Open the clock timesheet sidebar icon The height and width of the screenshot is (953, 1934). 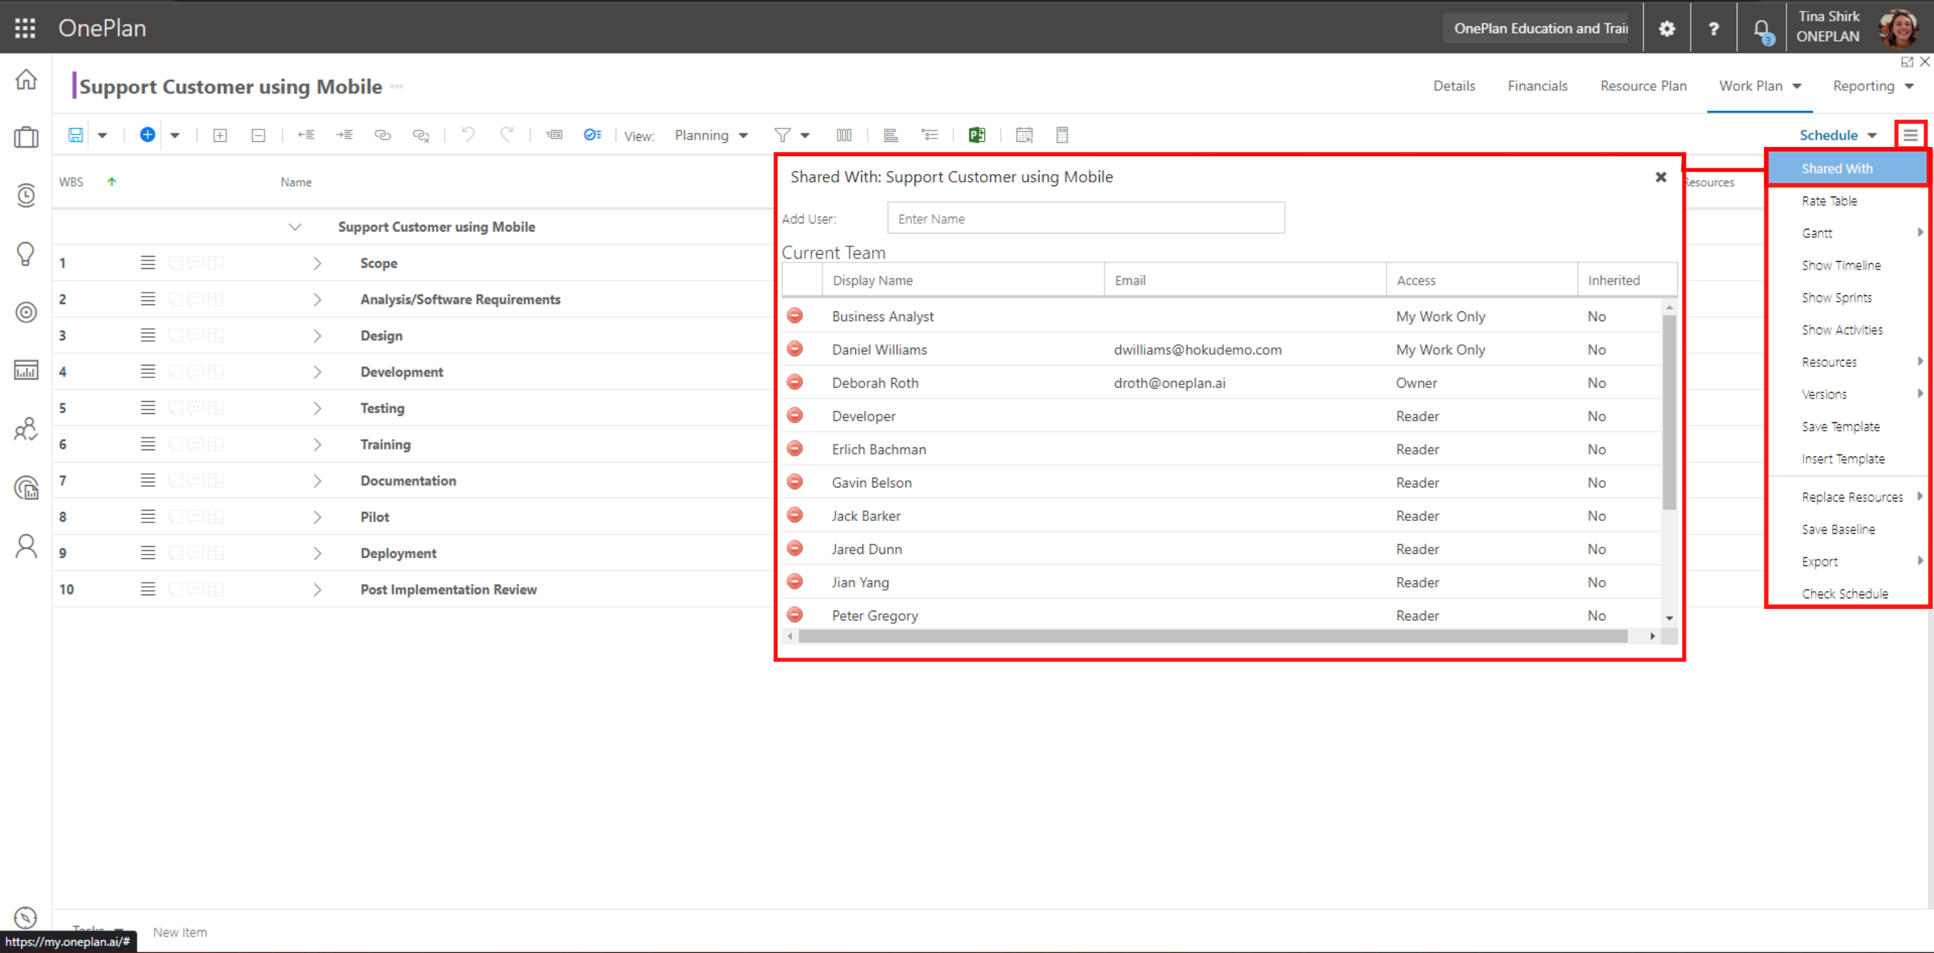tap(26, 195)
